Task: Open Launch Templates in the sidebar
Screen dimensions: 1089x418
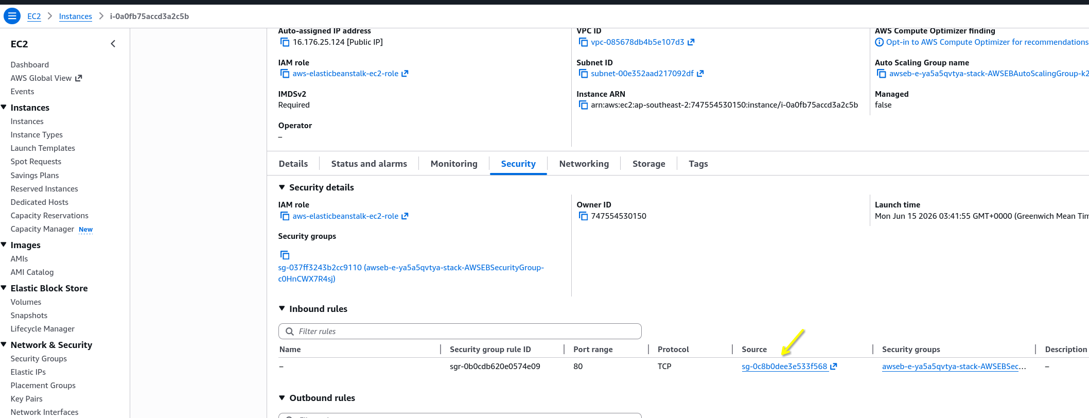Action: [x=43, y=148]
